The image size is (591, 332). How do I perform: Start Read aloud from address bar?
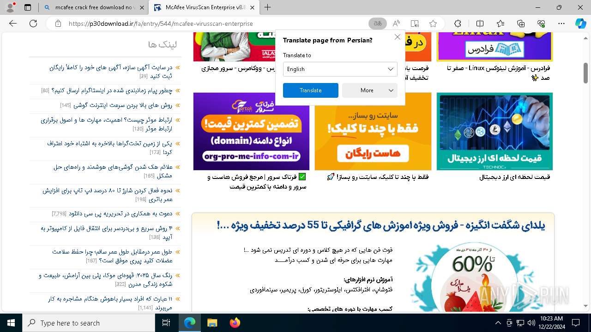(x=396, y=24)
